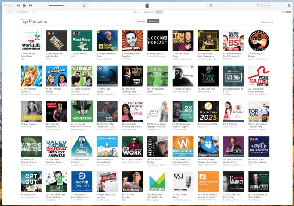
Task: Open the Wealth Formula artwork
Action: [x=82, y=182]
